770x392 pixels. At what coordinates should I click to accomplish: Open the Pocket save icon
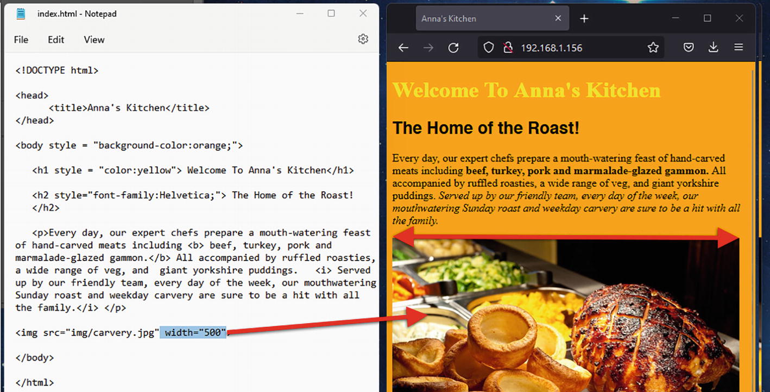click(688, 48)
